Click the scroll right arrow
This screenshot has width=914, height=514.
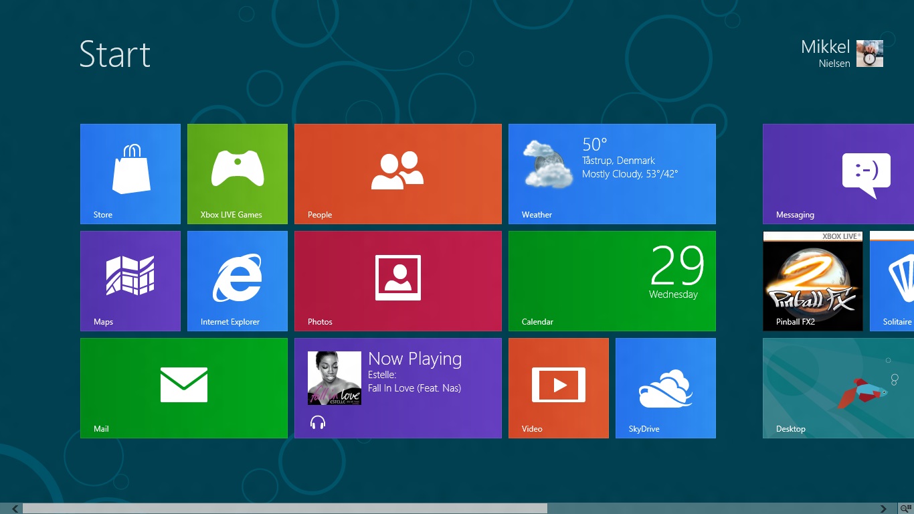coord(883,509)
